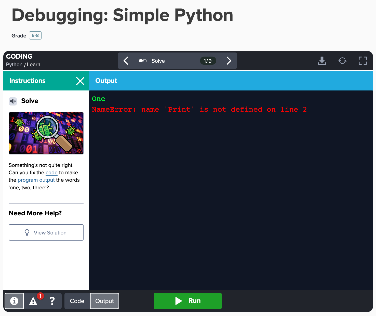
Task: Enter fullscreen mode icon
Action: 363,61
